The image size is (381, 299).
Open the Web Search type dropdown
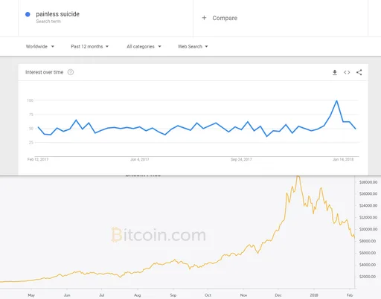coord(193,46)
